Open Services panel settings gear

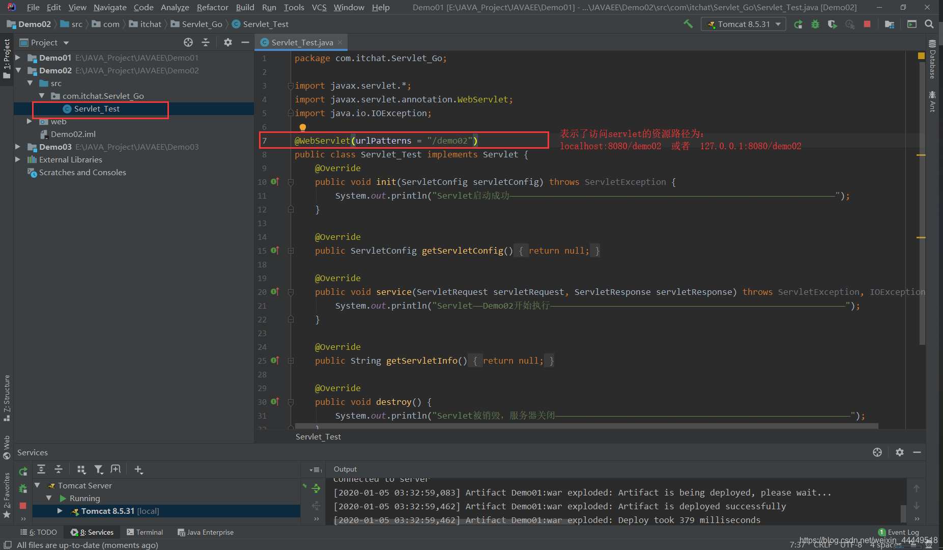click(900, 452)
